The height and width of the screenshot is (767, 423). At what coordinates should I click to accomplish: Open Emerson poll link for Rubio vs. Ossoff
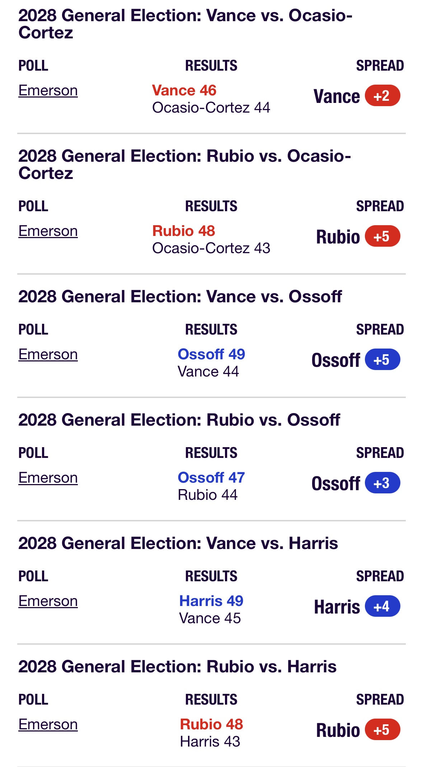(48, 478)
